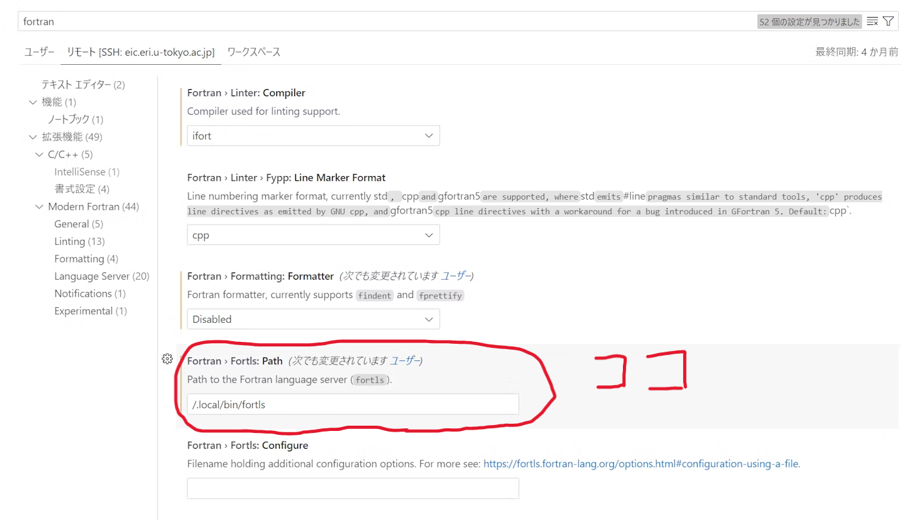Select テキスト エディター in settings tree
This screenshot has width=917, height=520.
(x=83, y=84)
